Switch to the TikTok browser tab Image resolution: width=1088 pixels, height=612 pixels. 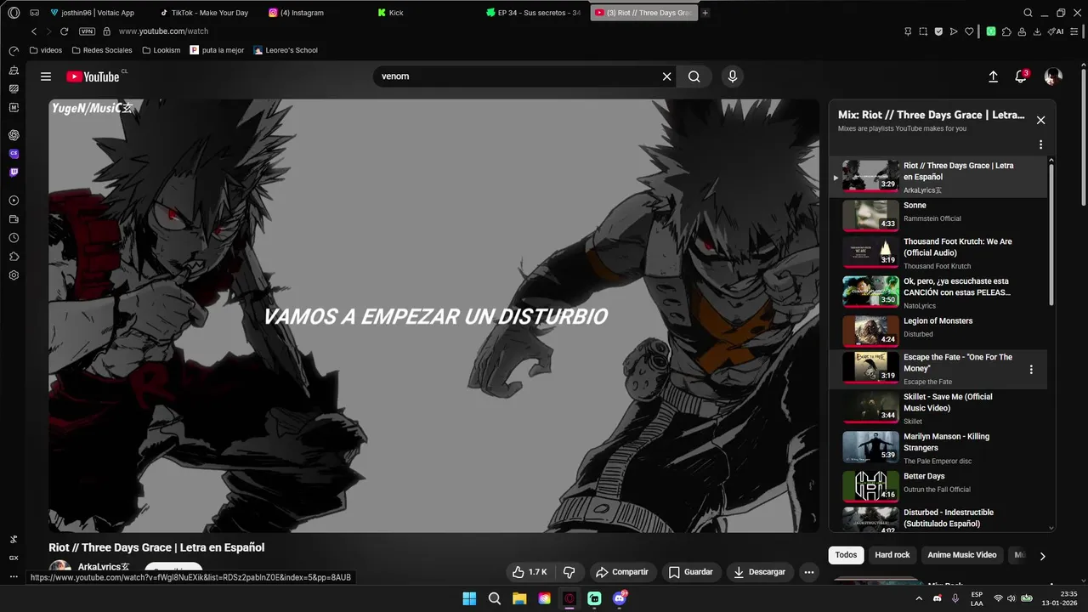tap(204, 13)
